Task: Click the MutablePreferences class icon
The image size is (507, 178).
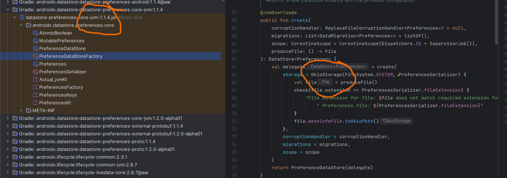Action: pos(35,41)
